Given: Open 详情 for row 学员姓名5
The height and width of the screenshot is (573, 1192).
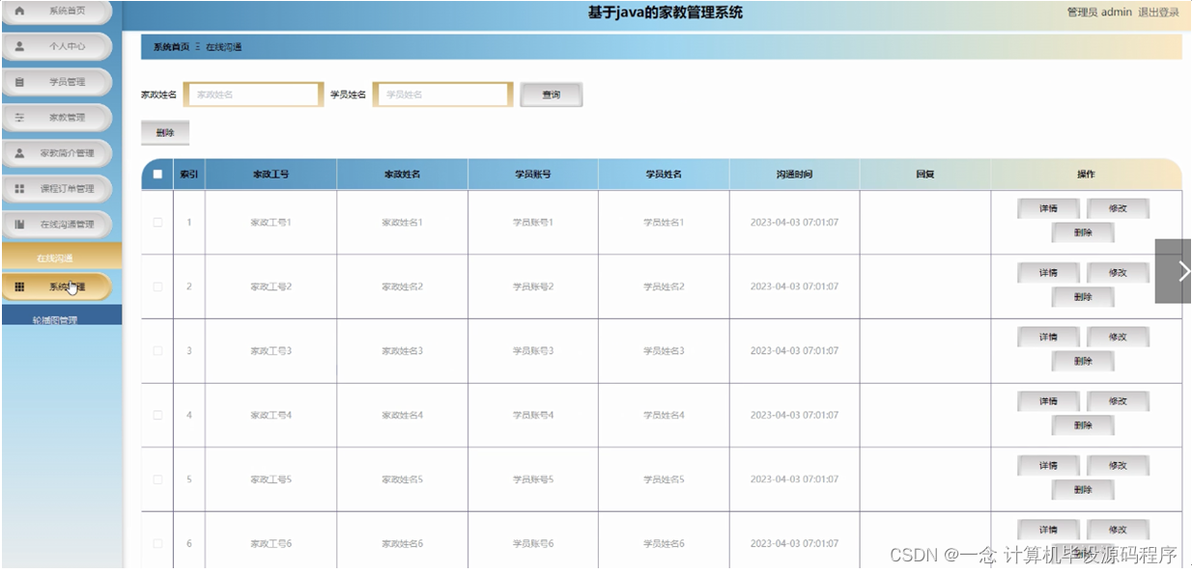Looking at the screenshot, I should tap(1048, 465).
